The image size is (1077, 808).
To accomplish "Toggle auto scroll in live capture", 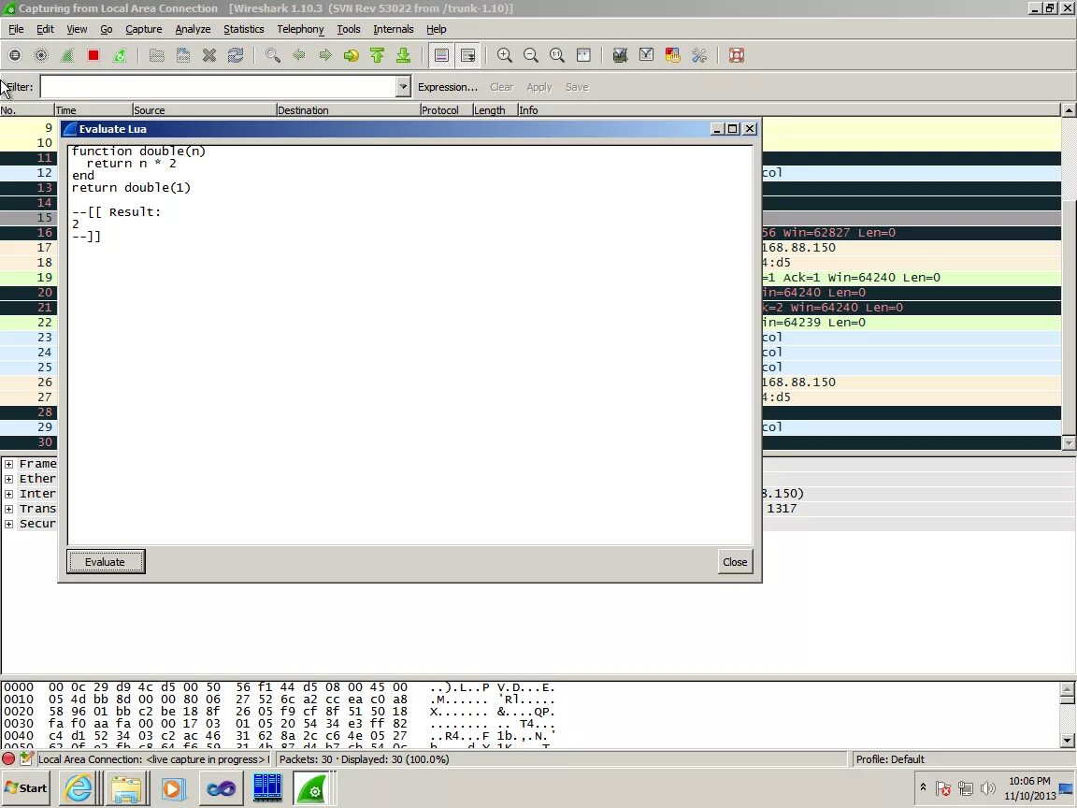I will click(x=467, y=56).
